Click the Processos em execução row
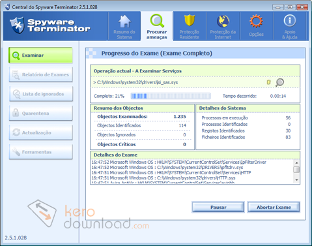312x246 pixels. 246,117
